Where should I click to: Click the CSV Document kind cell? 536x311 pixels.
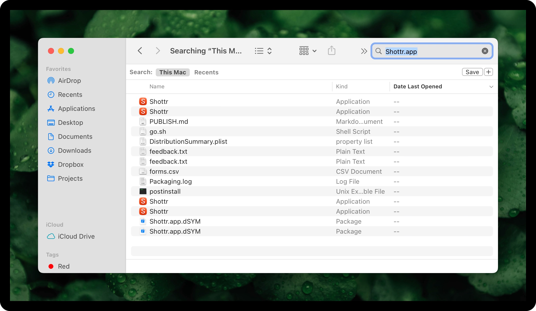pyautogui.click(x=359, y=171)
